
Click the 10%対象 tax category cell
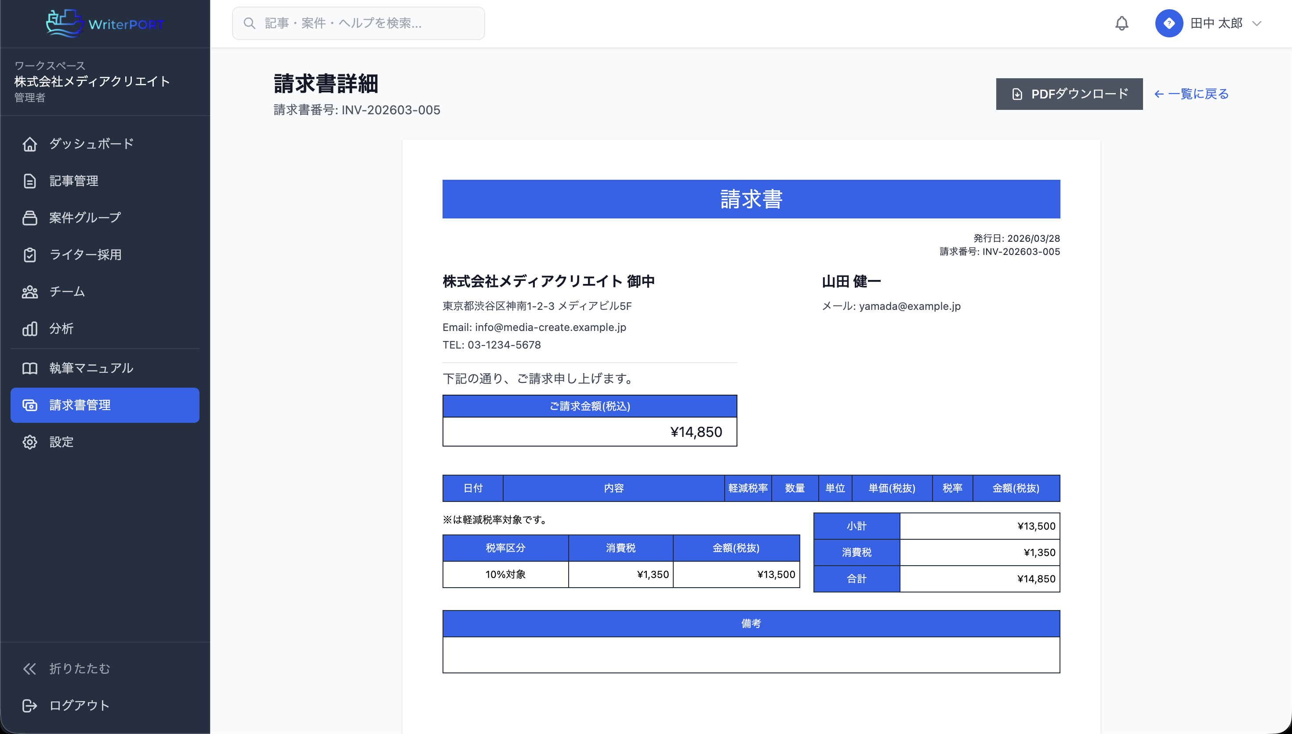click(x=505, y=574)
